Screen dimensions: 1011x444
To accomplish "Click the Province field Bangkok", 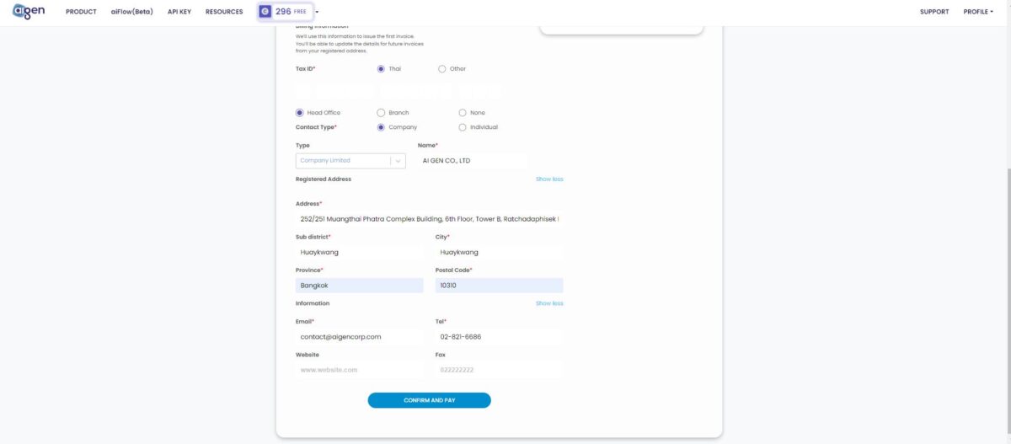I will tap(360, 286).
